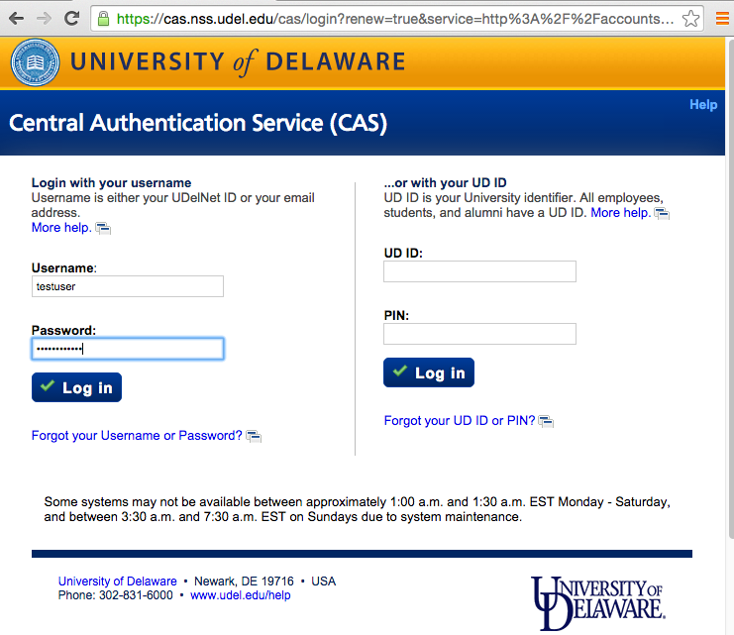734x635 pixels.
Task: Click the UD ID input field
Action: coord(479,271)
